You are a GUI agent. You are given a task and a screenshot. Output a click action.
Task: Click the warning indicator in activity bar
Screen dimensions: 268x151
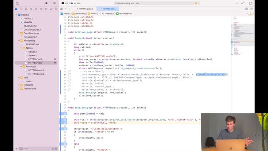pos(196,3)
